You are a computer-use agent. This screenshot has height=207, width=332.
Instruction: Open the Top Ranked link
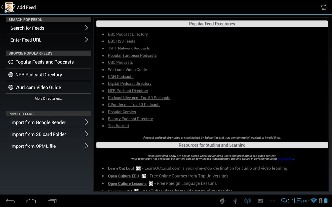point(118,126)
